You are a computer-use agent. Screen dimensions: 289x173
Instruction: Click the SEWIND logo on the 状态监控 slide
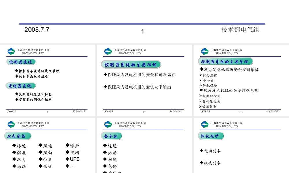click(11, 125)
